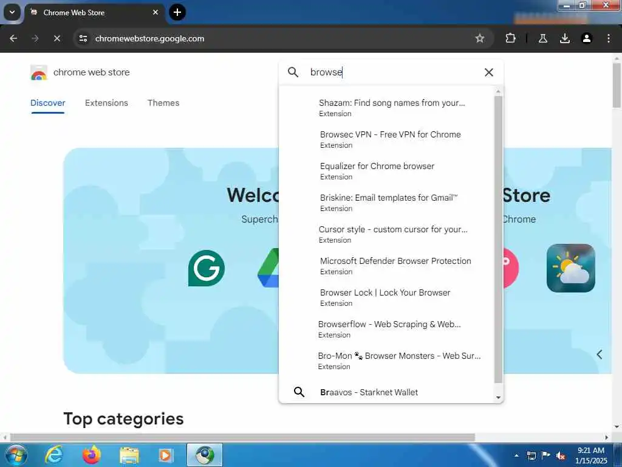Click the 'Top categories' heading
622x467 pixels.
124,418
